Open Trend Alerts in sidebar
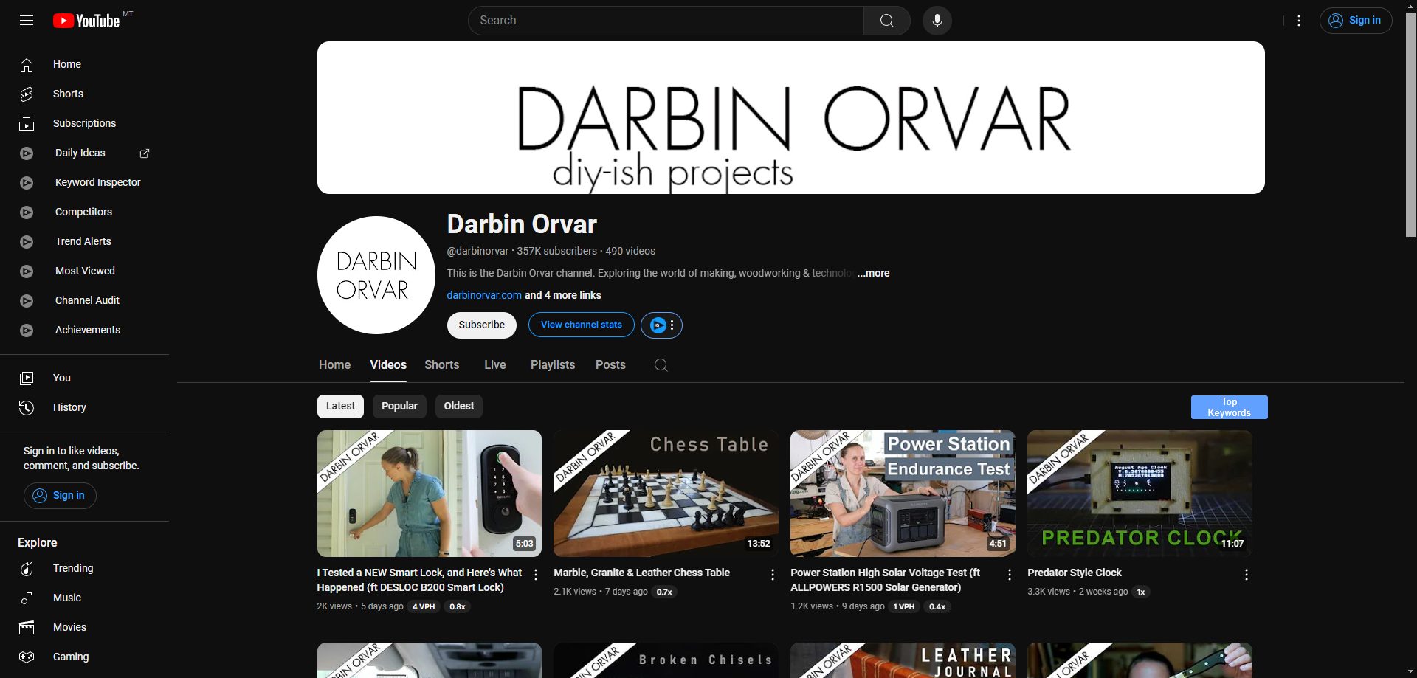Image resolution: width=1417 pixels, height=678 pixels. click(84, 241)
